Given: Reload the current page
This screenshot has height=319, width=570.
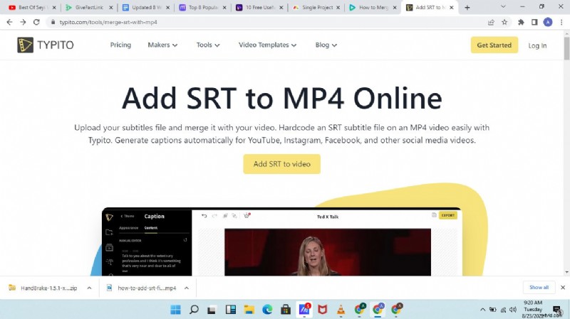Looking at the screenshot, I should point(36,22).
